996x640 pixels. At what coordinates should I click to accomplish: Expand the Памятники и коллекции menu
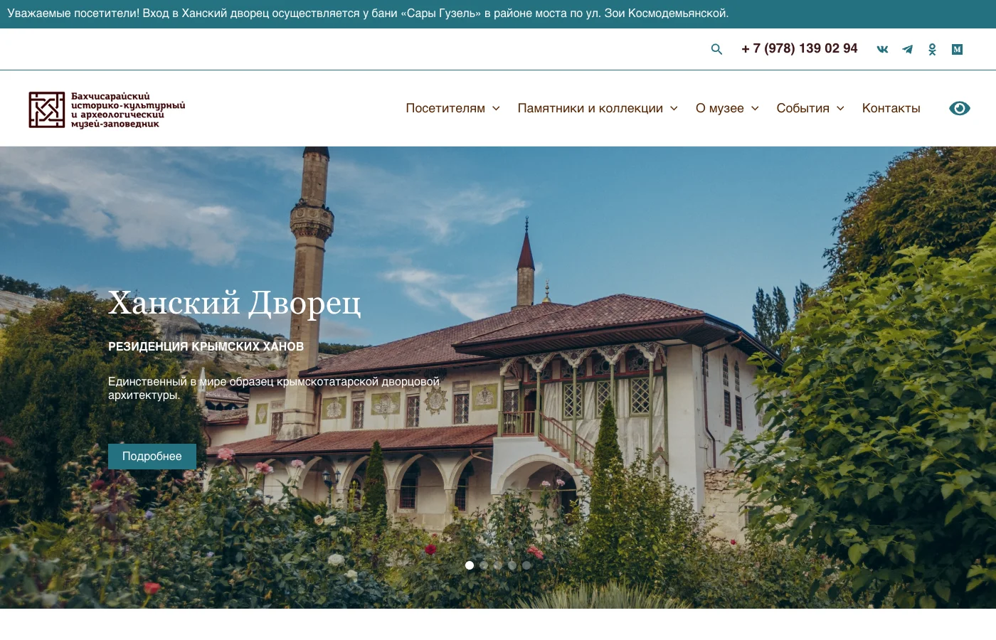pyautogui.click(x=598, y=108)
